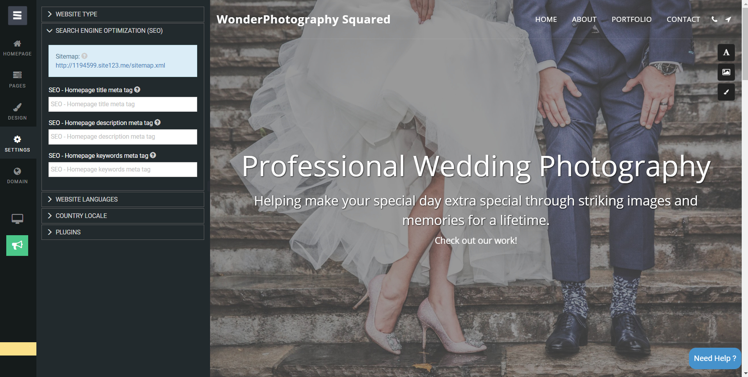The image size is (748, 377).
Task: Click the Need Help button
Action: (x=715, y=358)
